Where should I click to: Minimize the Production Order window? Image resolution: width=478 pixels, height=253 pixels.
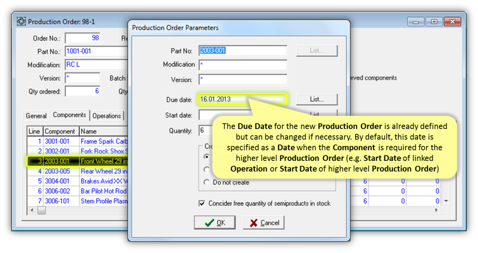pyautogui.click(x=416, y=22)
